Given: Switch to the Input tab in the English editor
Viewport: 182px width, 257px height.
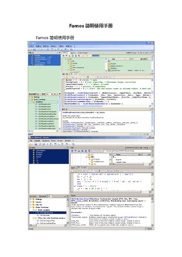Looking at the screenshot, I should pyautogui.click(x=73, y=168).
